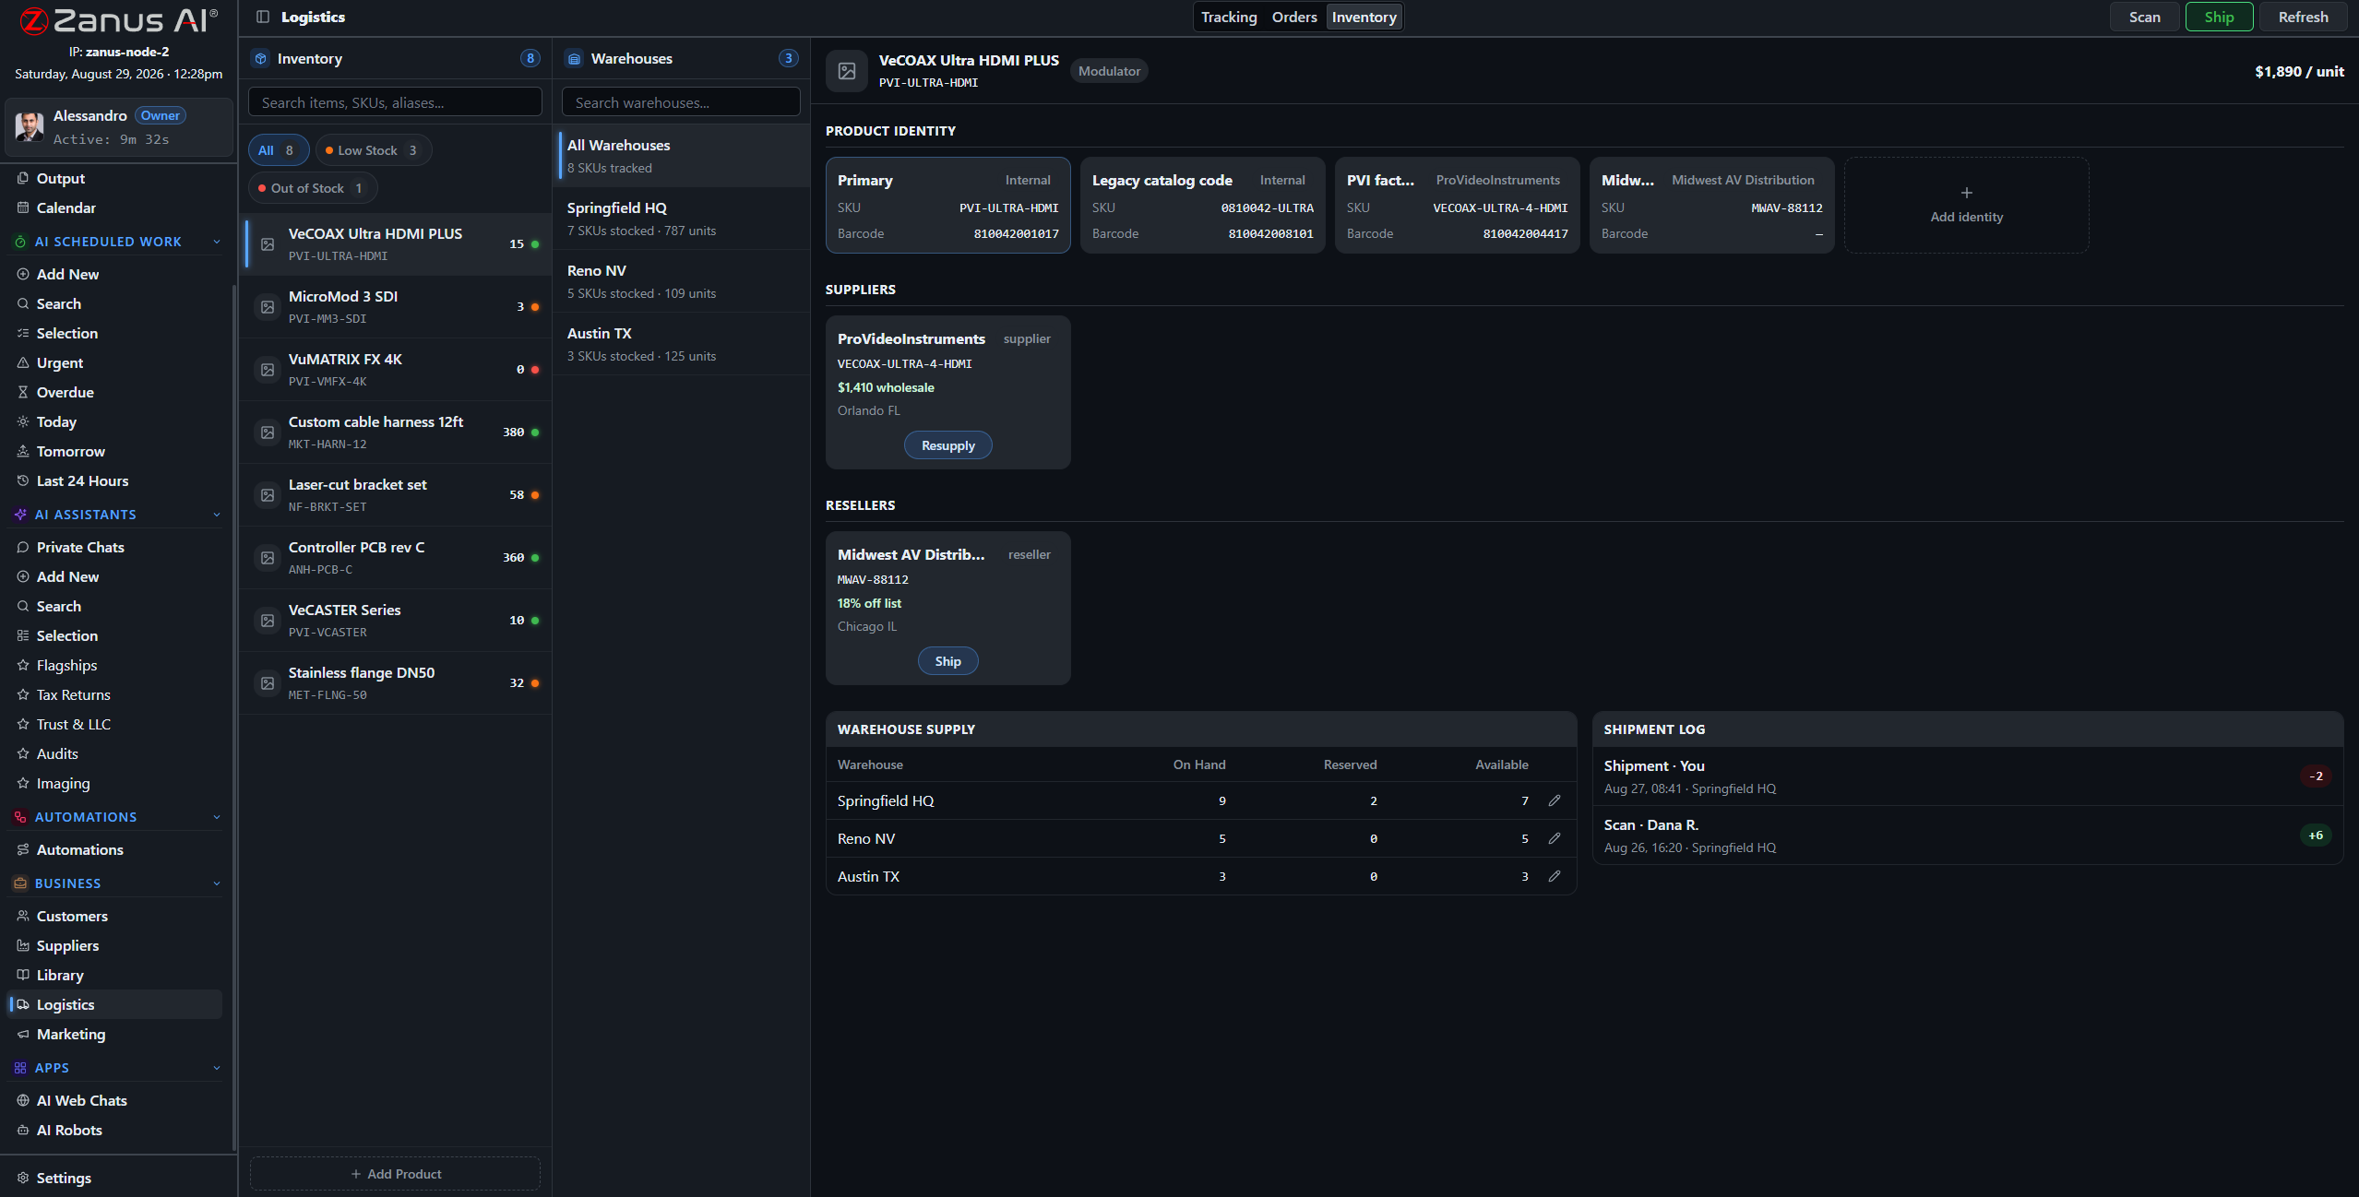Screen dimensions: 2359x1197
Task: Click the Refresh button
Action: pyautogui.click(x=2303, y=17)
